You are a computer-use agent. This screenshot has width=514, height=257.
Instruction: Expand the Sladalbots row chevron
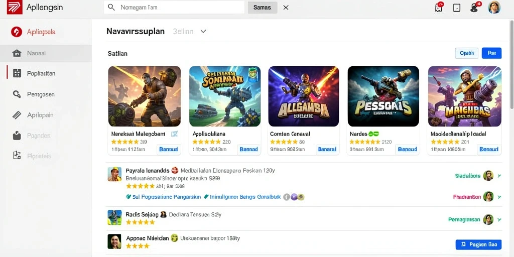(x=499, y=176)
